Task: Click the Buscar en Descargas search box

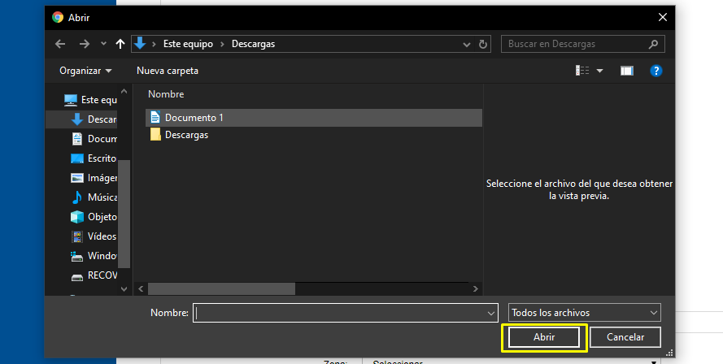Action: [574, 44]
